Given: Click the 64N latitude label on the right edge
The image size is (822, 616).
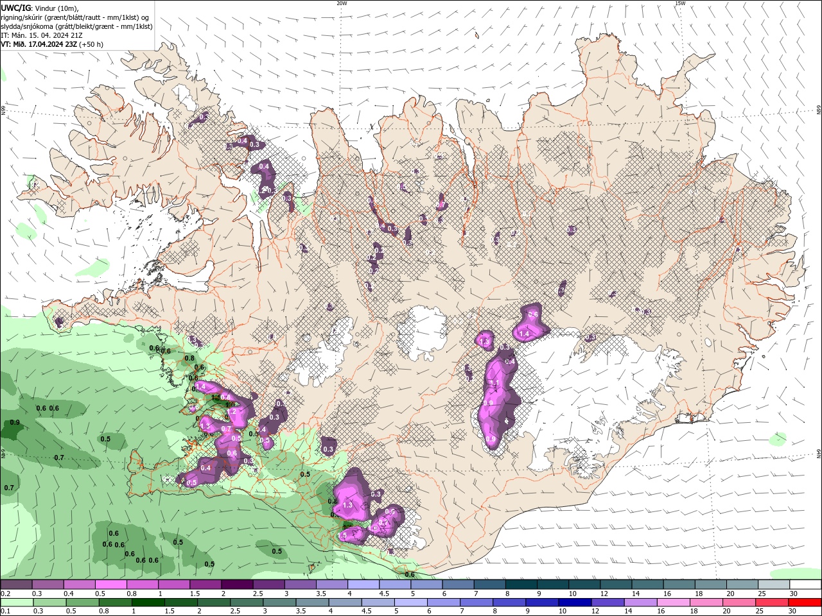Looking at the screenshot, I should pyautogui.click(x=819, y=454).
